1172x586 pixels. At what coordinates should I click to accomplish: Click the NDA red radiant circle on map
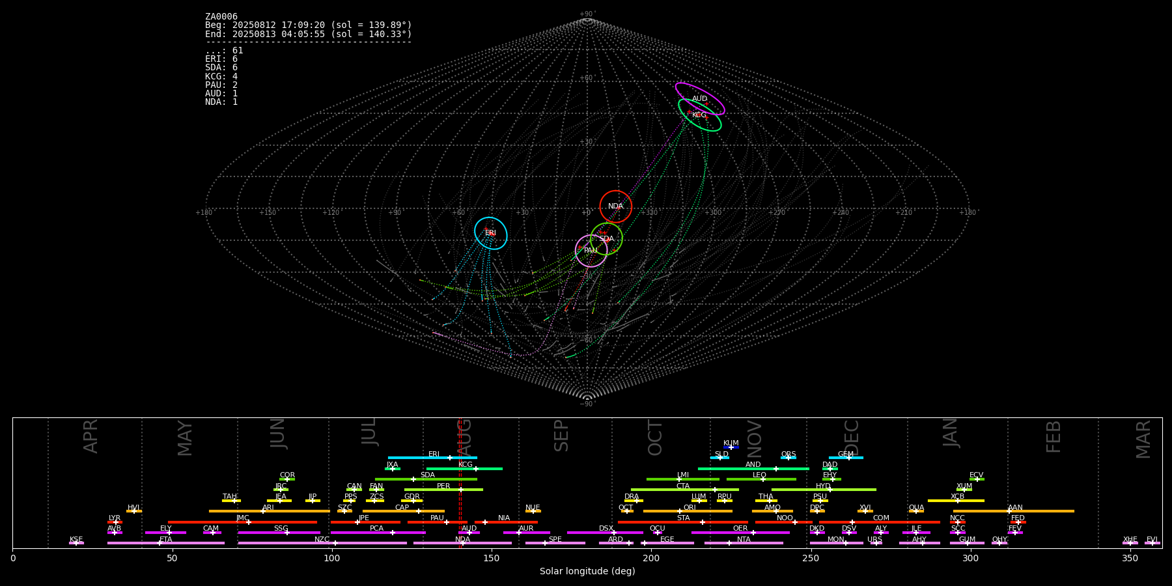pyautogui.click(x=616, y=206)
